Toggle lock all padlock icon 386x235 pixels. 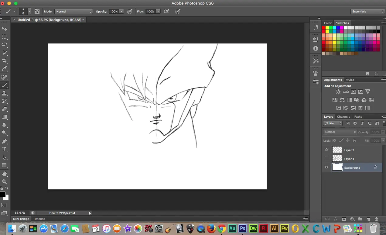pyautogui.click(x=354, y=141)
